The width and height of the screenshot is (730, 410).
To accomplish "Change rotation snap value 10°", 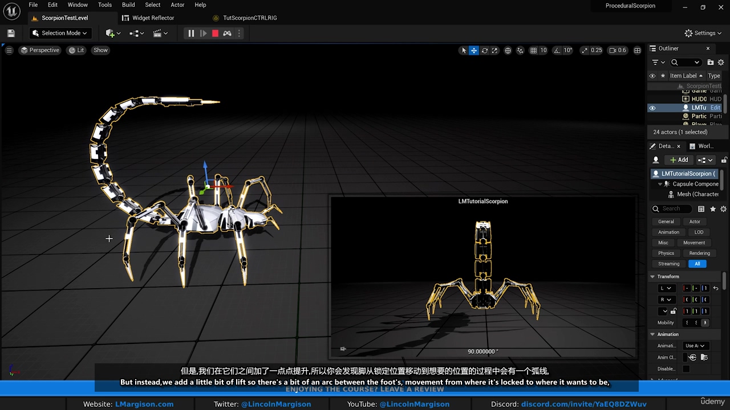I will [568, 50].
